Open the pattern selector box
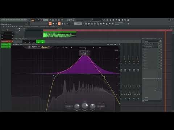 (78, 24)
